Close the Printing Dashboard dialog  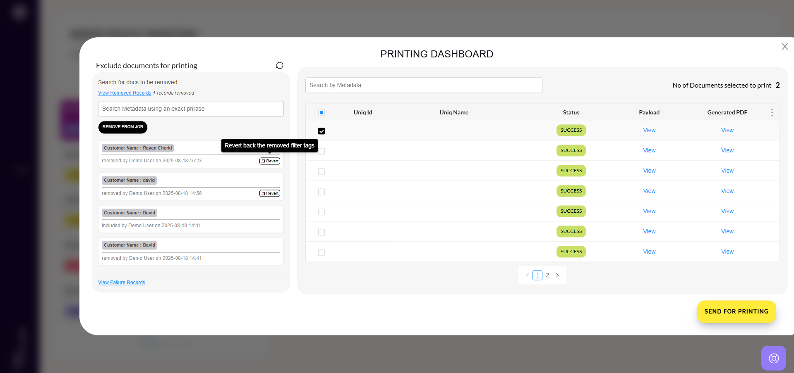(x=784, y=47)
